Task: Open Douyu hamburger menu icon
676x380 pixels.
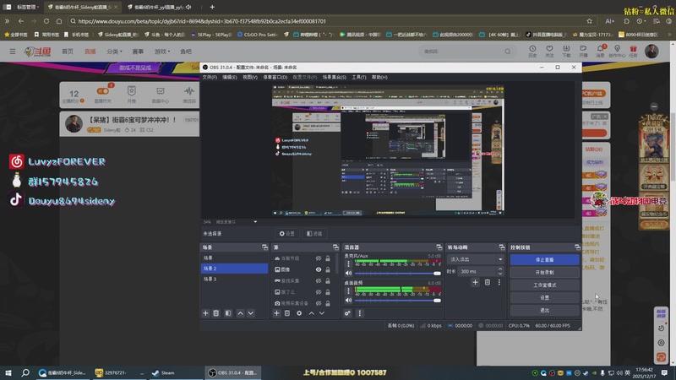Action: pos(13,52)
